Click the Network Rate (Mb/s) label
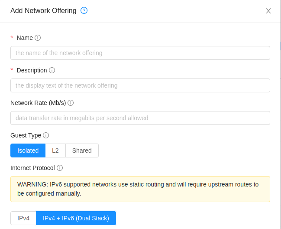This screenshot has height=229, width=281. point(38,103)
